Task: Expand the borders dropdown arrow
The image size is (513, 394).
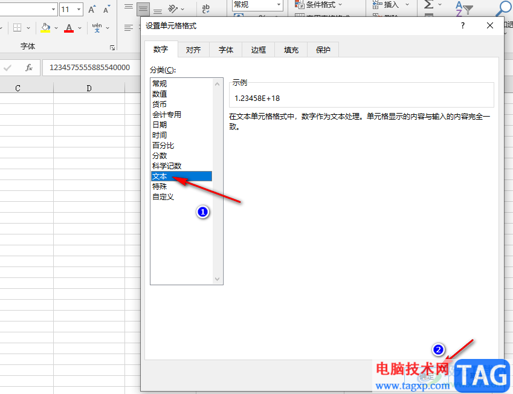Action: coord(28,28)
